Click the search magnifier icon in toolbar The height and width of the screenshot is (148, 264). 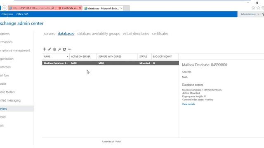[59, 49]
